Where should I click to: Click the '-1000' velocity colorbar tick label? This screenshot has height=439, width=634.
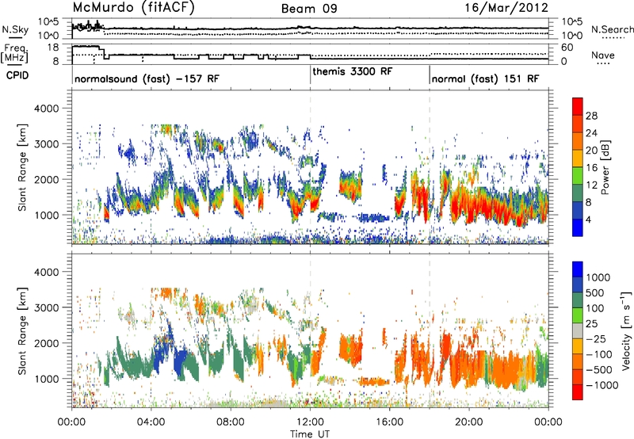click(x=602, y=385)
